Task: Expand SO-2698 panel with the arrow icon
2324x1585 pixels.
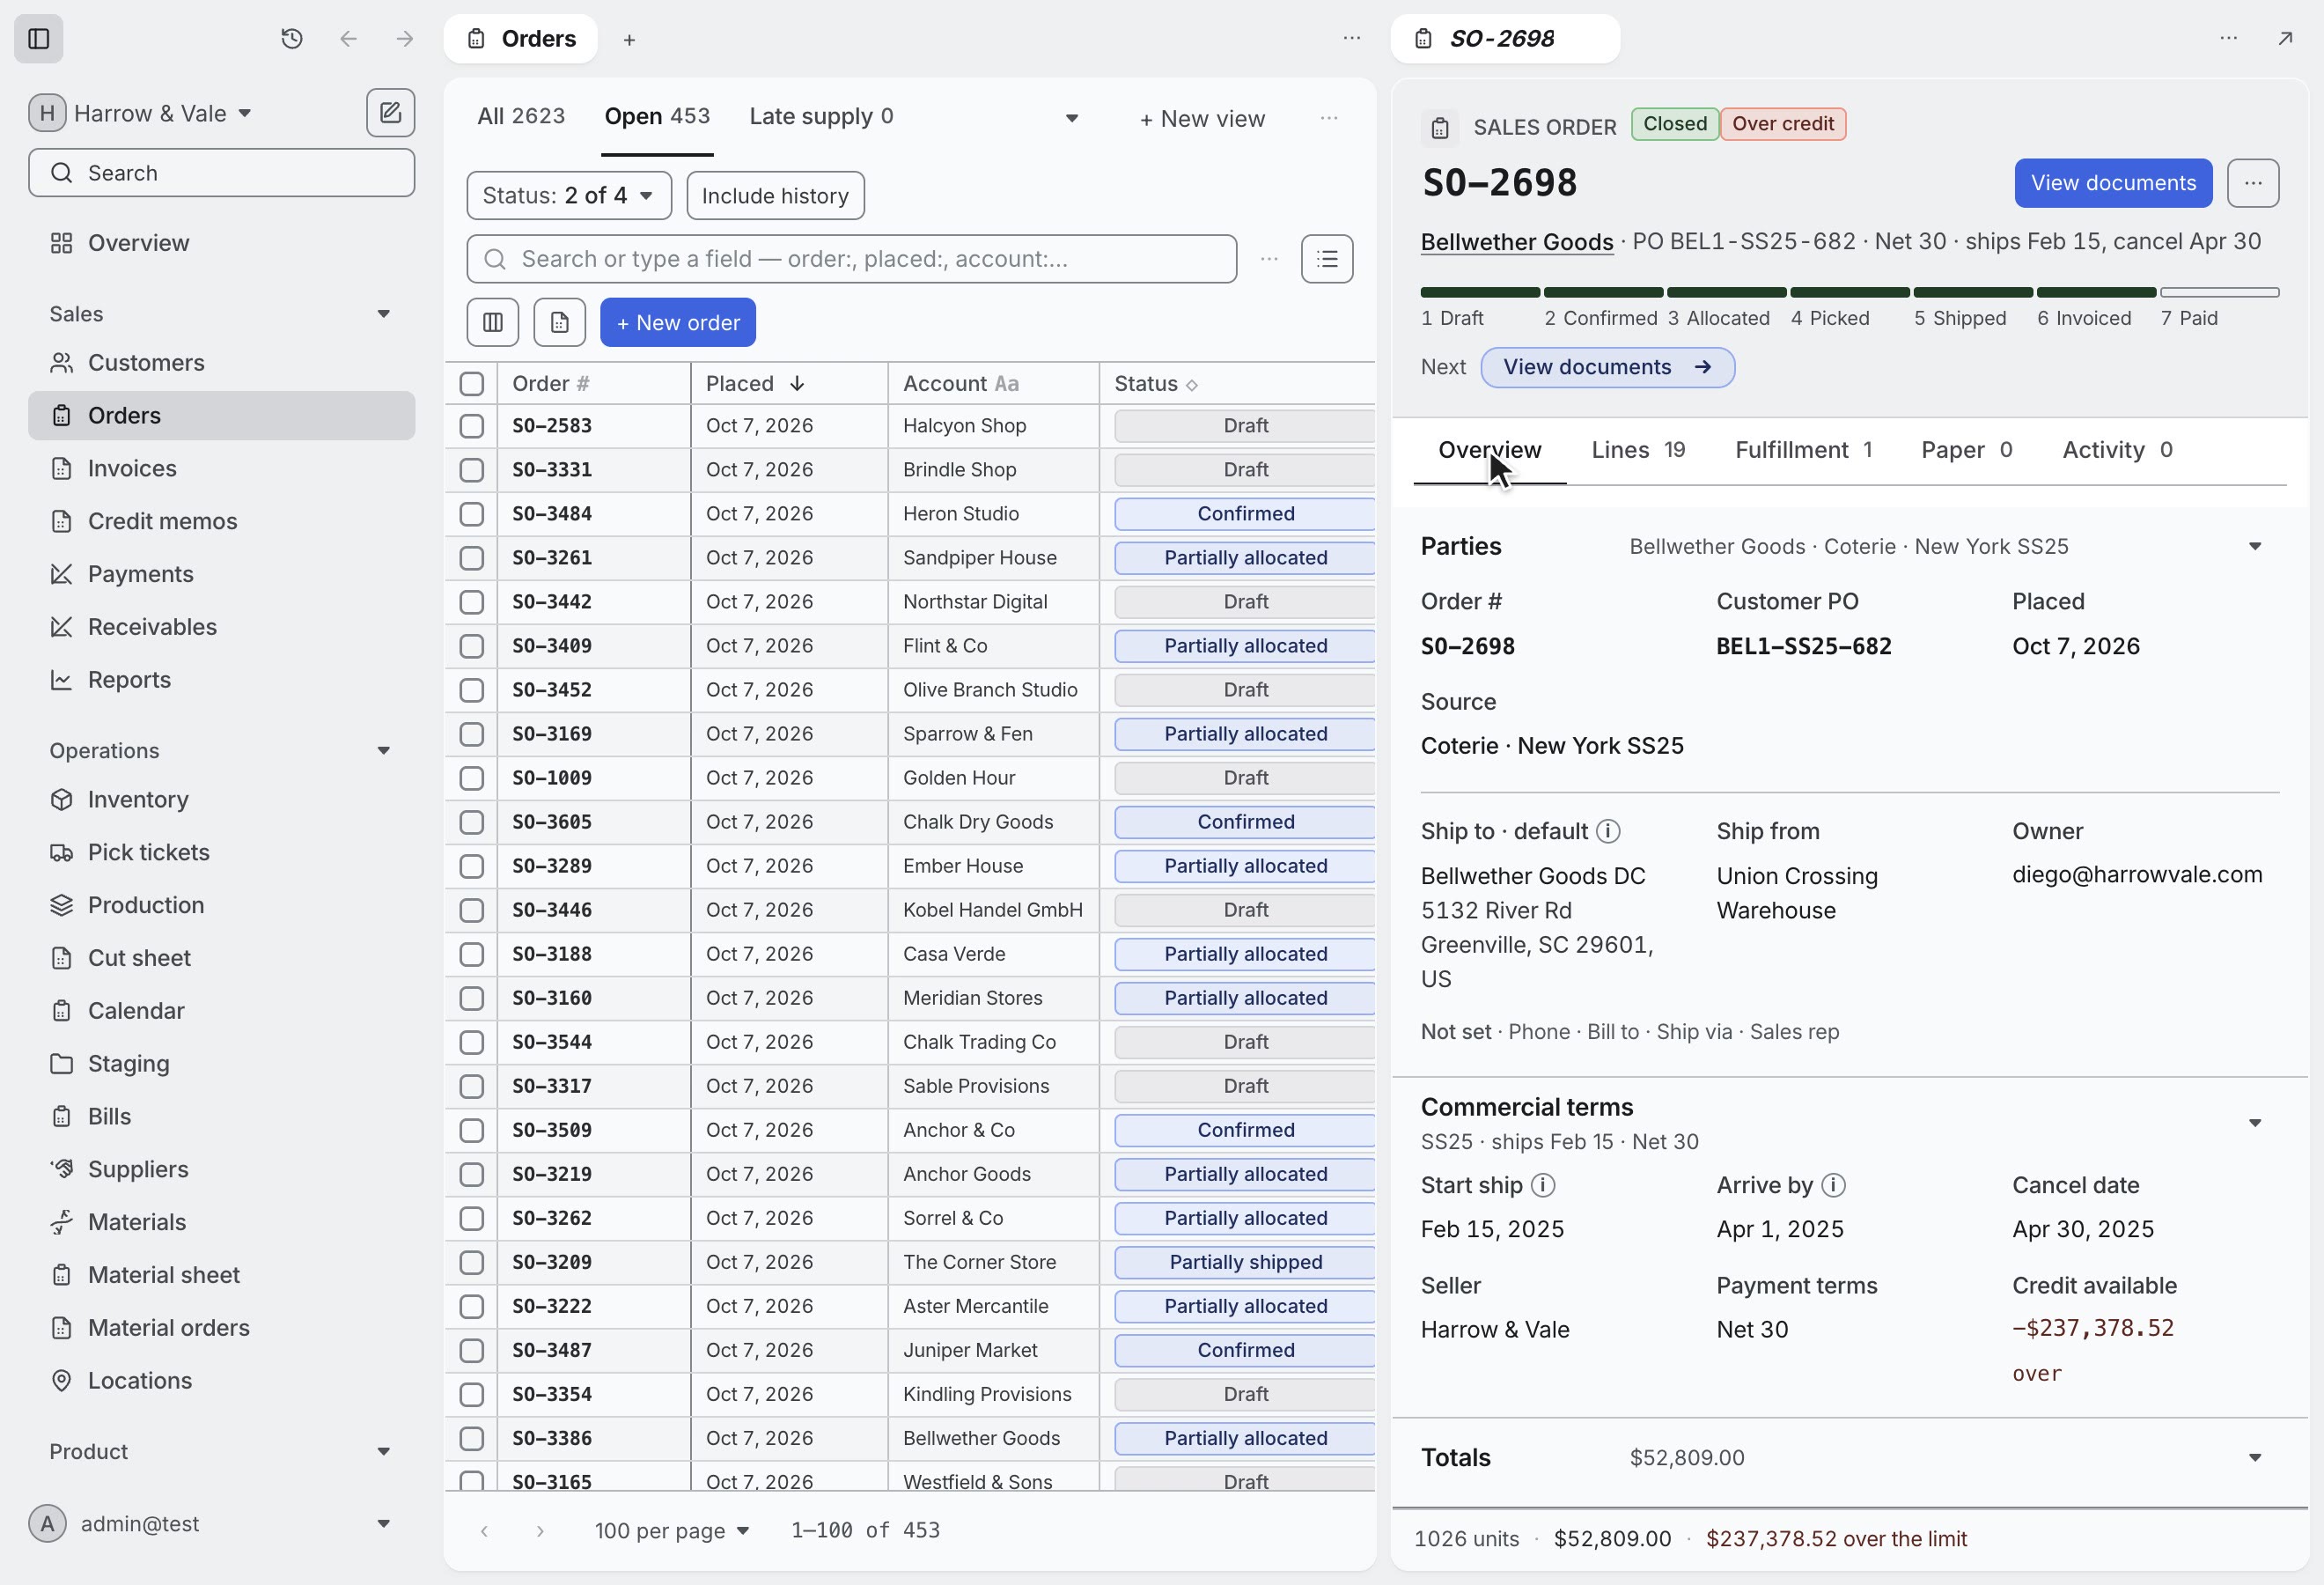Action: tap(2285, 39)
